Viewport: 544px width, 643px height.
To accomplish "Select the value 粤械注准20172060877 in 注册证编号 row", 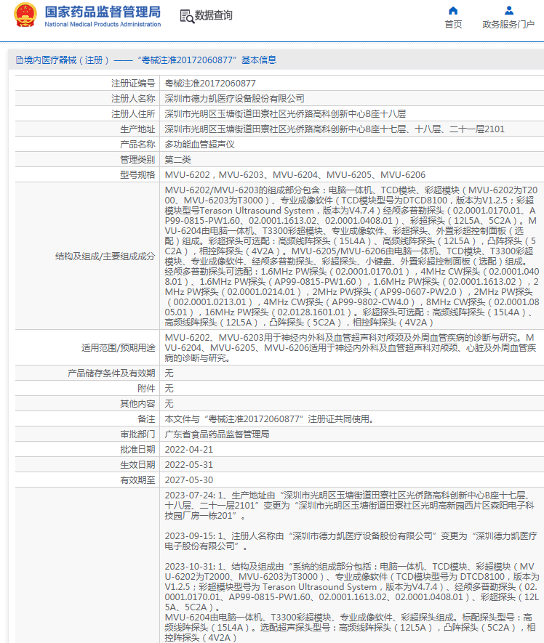I will pos(210,84).
